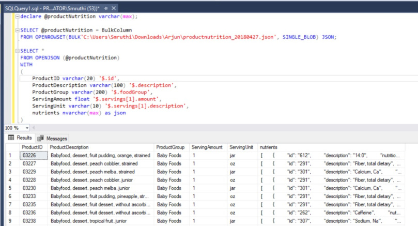Collapse the SELECT * FROM OPENJSON block
This screenshot has height=226, width=418.
pos(17,51)
